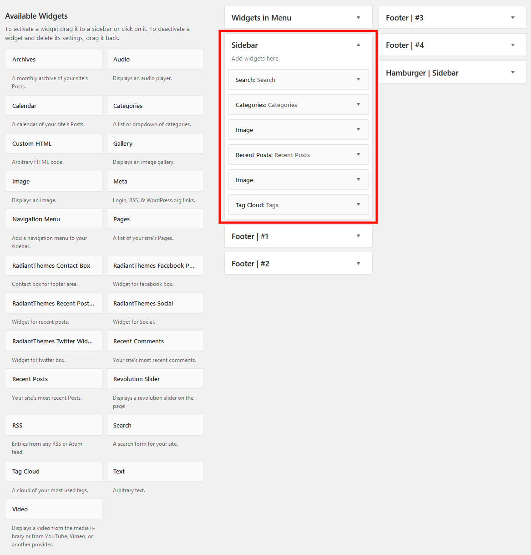Open the Footer | #3 widget area

tap(513, 18)
